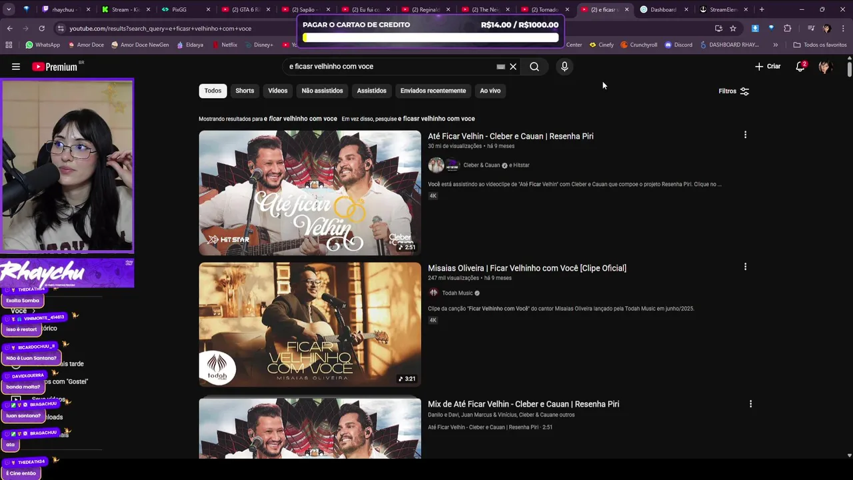Screen dimensions: 853x480
Task: Click title 'Mix de Até Ficar Velhin'
Action: [x=524, y=404]
